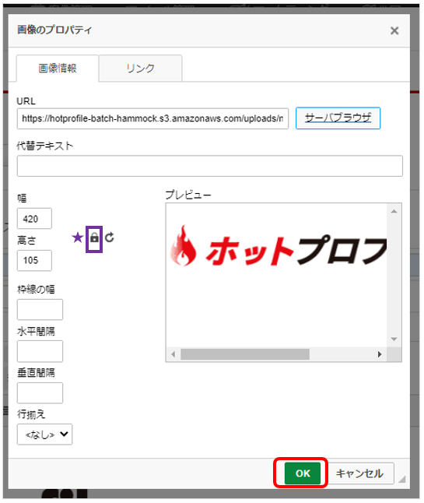The image size is (424, 503).
Task: Click the preview scroll right arrow
Action: tap(380, 354)
